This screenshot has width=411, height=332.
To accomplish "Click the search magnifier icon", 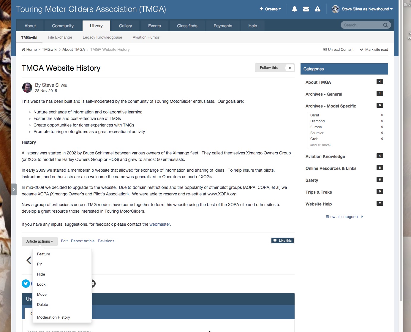I will click(385, 25).
